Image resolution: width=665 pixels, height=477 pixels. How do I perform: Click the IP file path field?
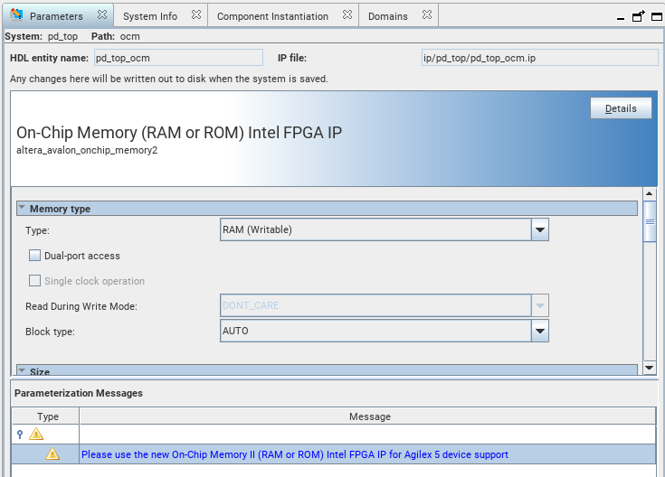[x=540, y=58]
